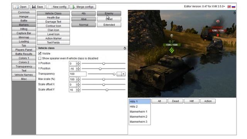Select the Text Fields marker tab

(x=53, y=42)
